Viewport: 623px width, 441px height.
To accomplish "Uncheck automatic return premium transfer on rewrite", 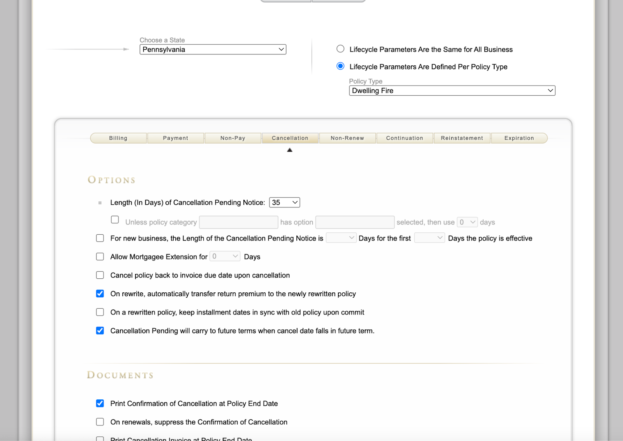I will pos(100,294).
